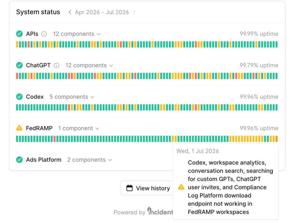Click the APIs green checkmark status icon

pos(19,34)
